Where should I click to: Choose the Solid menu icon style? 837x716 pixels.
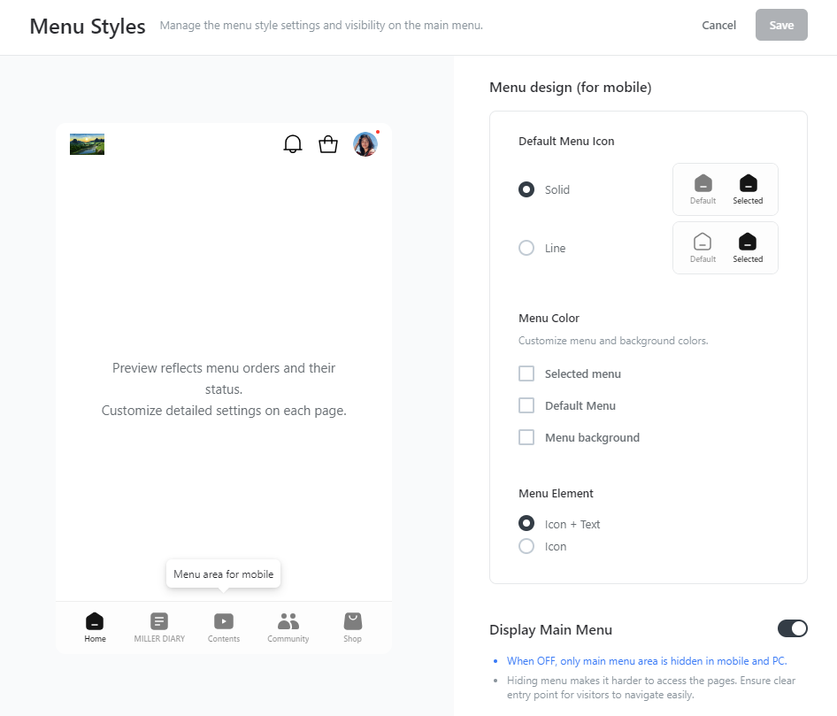526,190
